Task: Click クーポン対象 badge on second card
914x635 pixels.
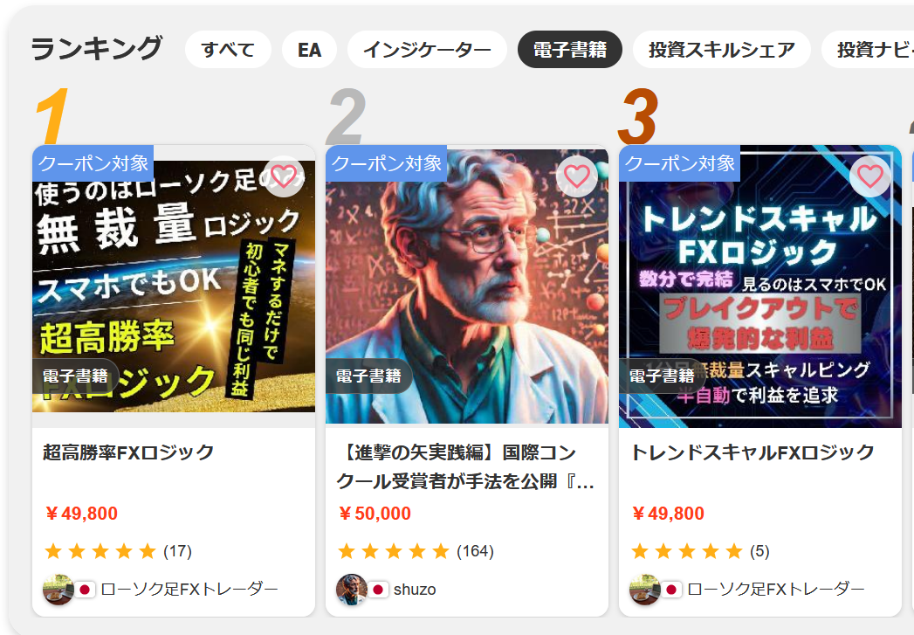Action: pyautogui.click(x=387, y=163)
